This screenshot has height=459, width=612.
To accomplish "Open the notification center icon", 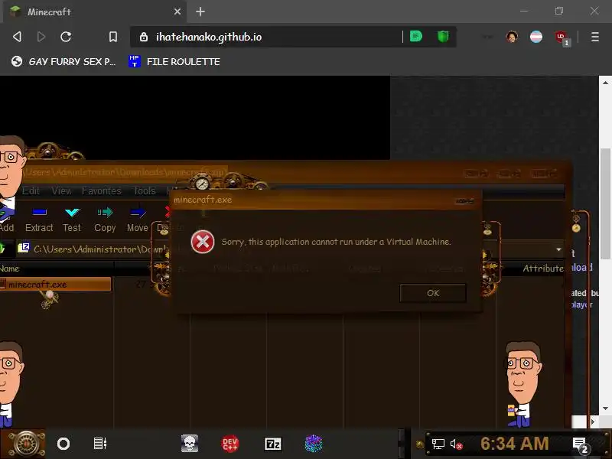I will 580,445.
